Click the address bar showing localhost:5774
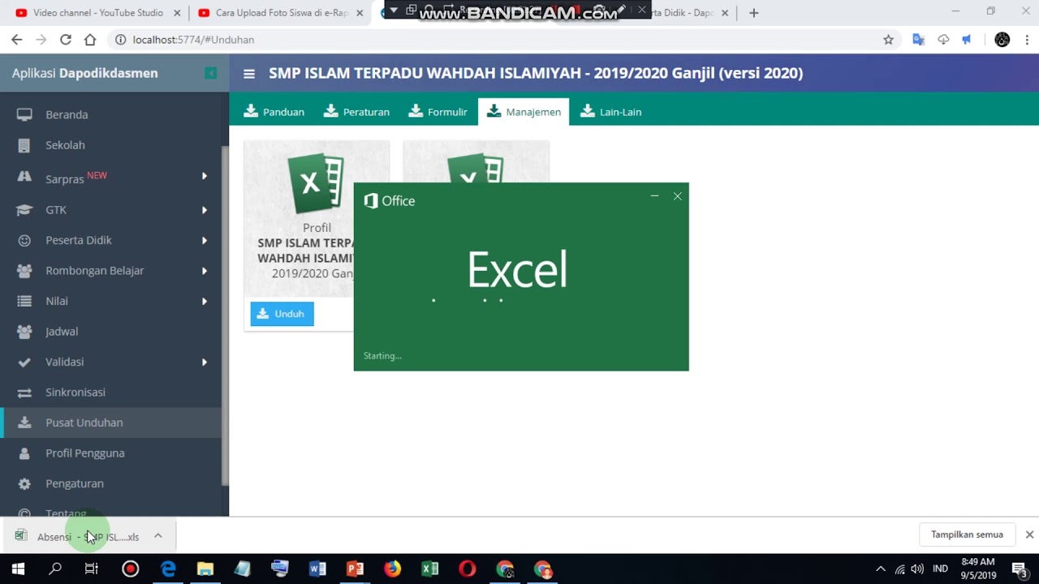Screen dimensions: 1039x584 pyautogui.click(x=495, y=40)
